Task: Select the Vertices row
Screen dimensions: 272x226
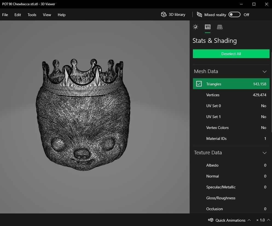Action: [x=231, y=95]
